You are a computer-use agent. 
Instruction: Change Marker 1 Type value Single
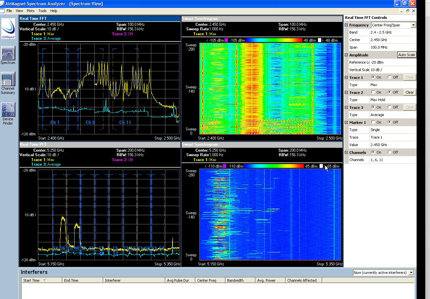coord(393,130)
